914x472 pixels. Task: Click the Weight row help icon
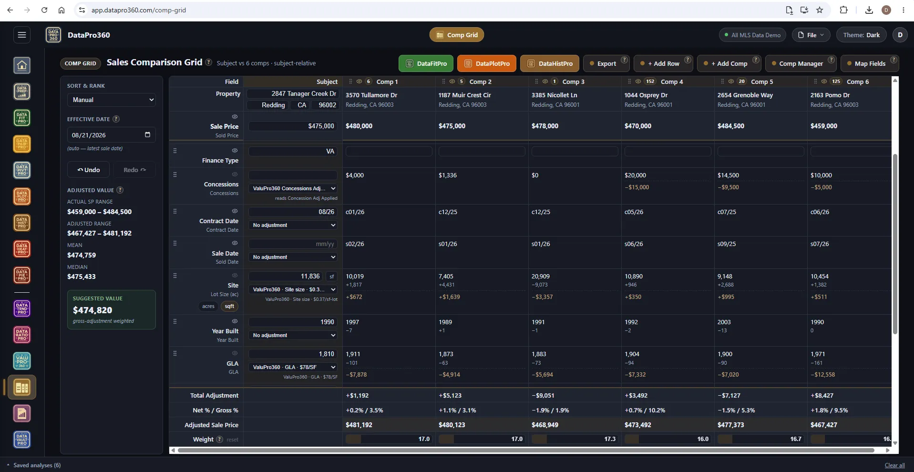coord(219,439)
